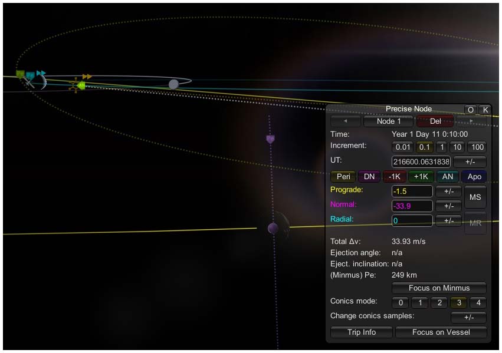The height and width of the screenshot is (353, 502).
Task: Click the UT time input field
Action: coord(421,162)
